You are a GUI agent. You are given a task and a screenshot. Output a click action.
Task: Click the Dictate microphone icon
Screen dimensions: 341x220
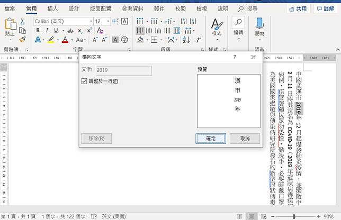tap(259, 23)
